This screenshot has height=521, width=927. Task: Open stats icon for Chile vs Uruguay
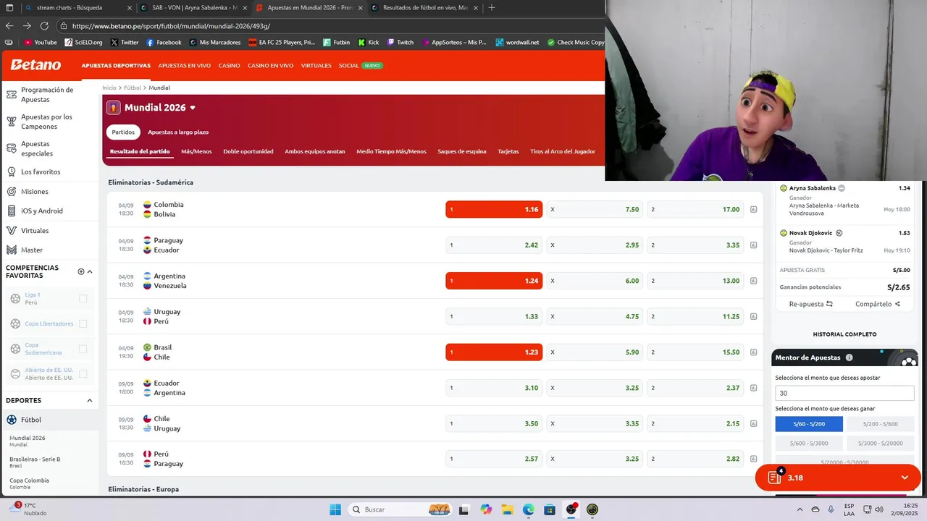pyautogui.click(x=754, y=423)
